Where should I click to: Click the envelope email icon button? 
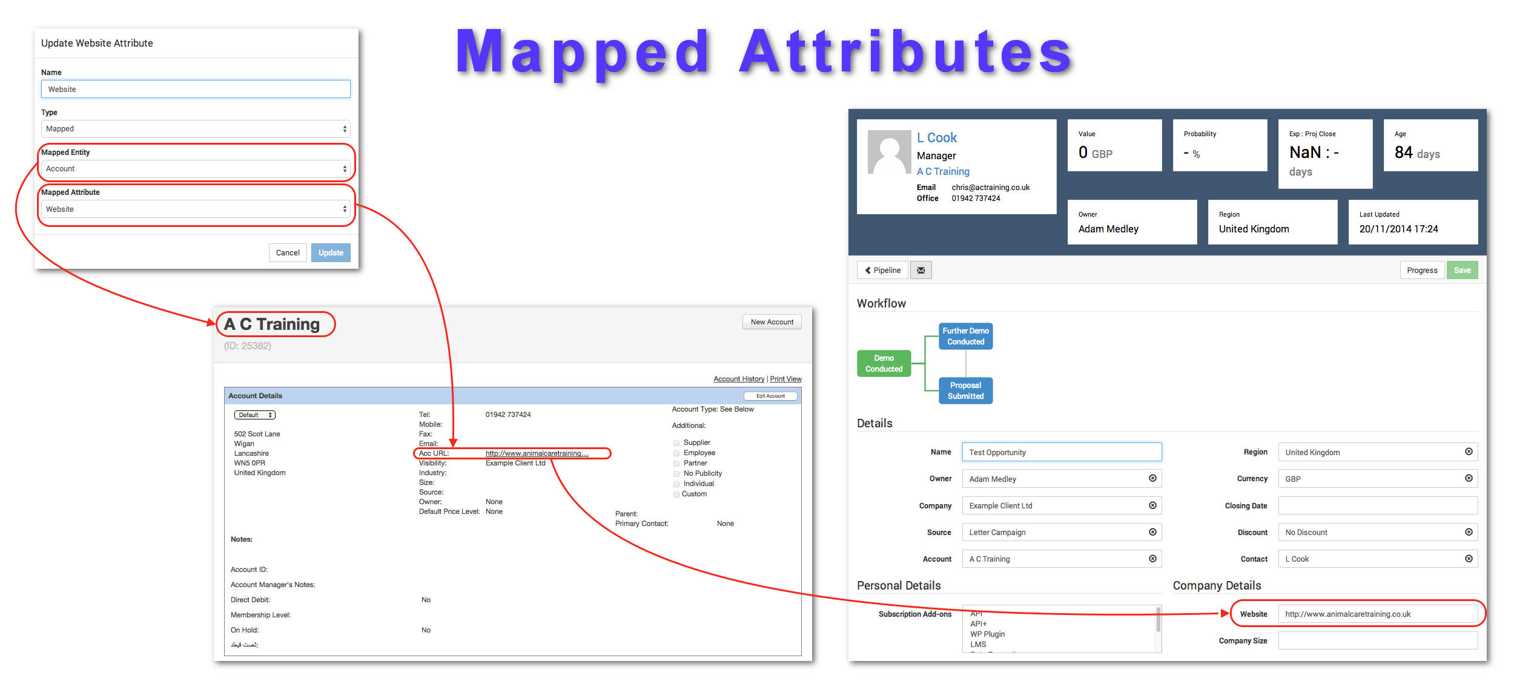coord(921,270)
